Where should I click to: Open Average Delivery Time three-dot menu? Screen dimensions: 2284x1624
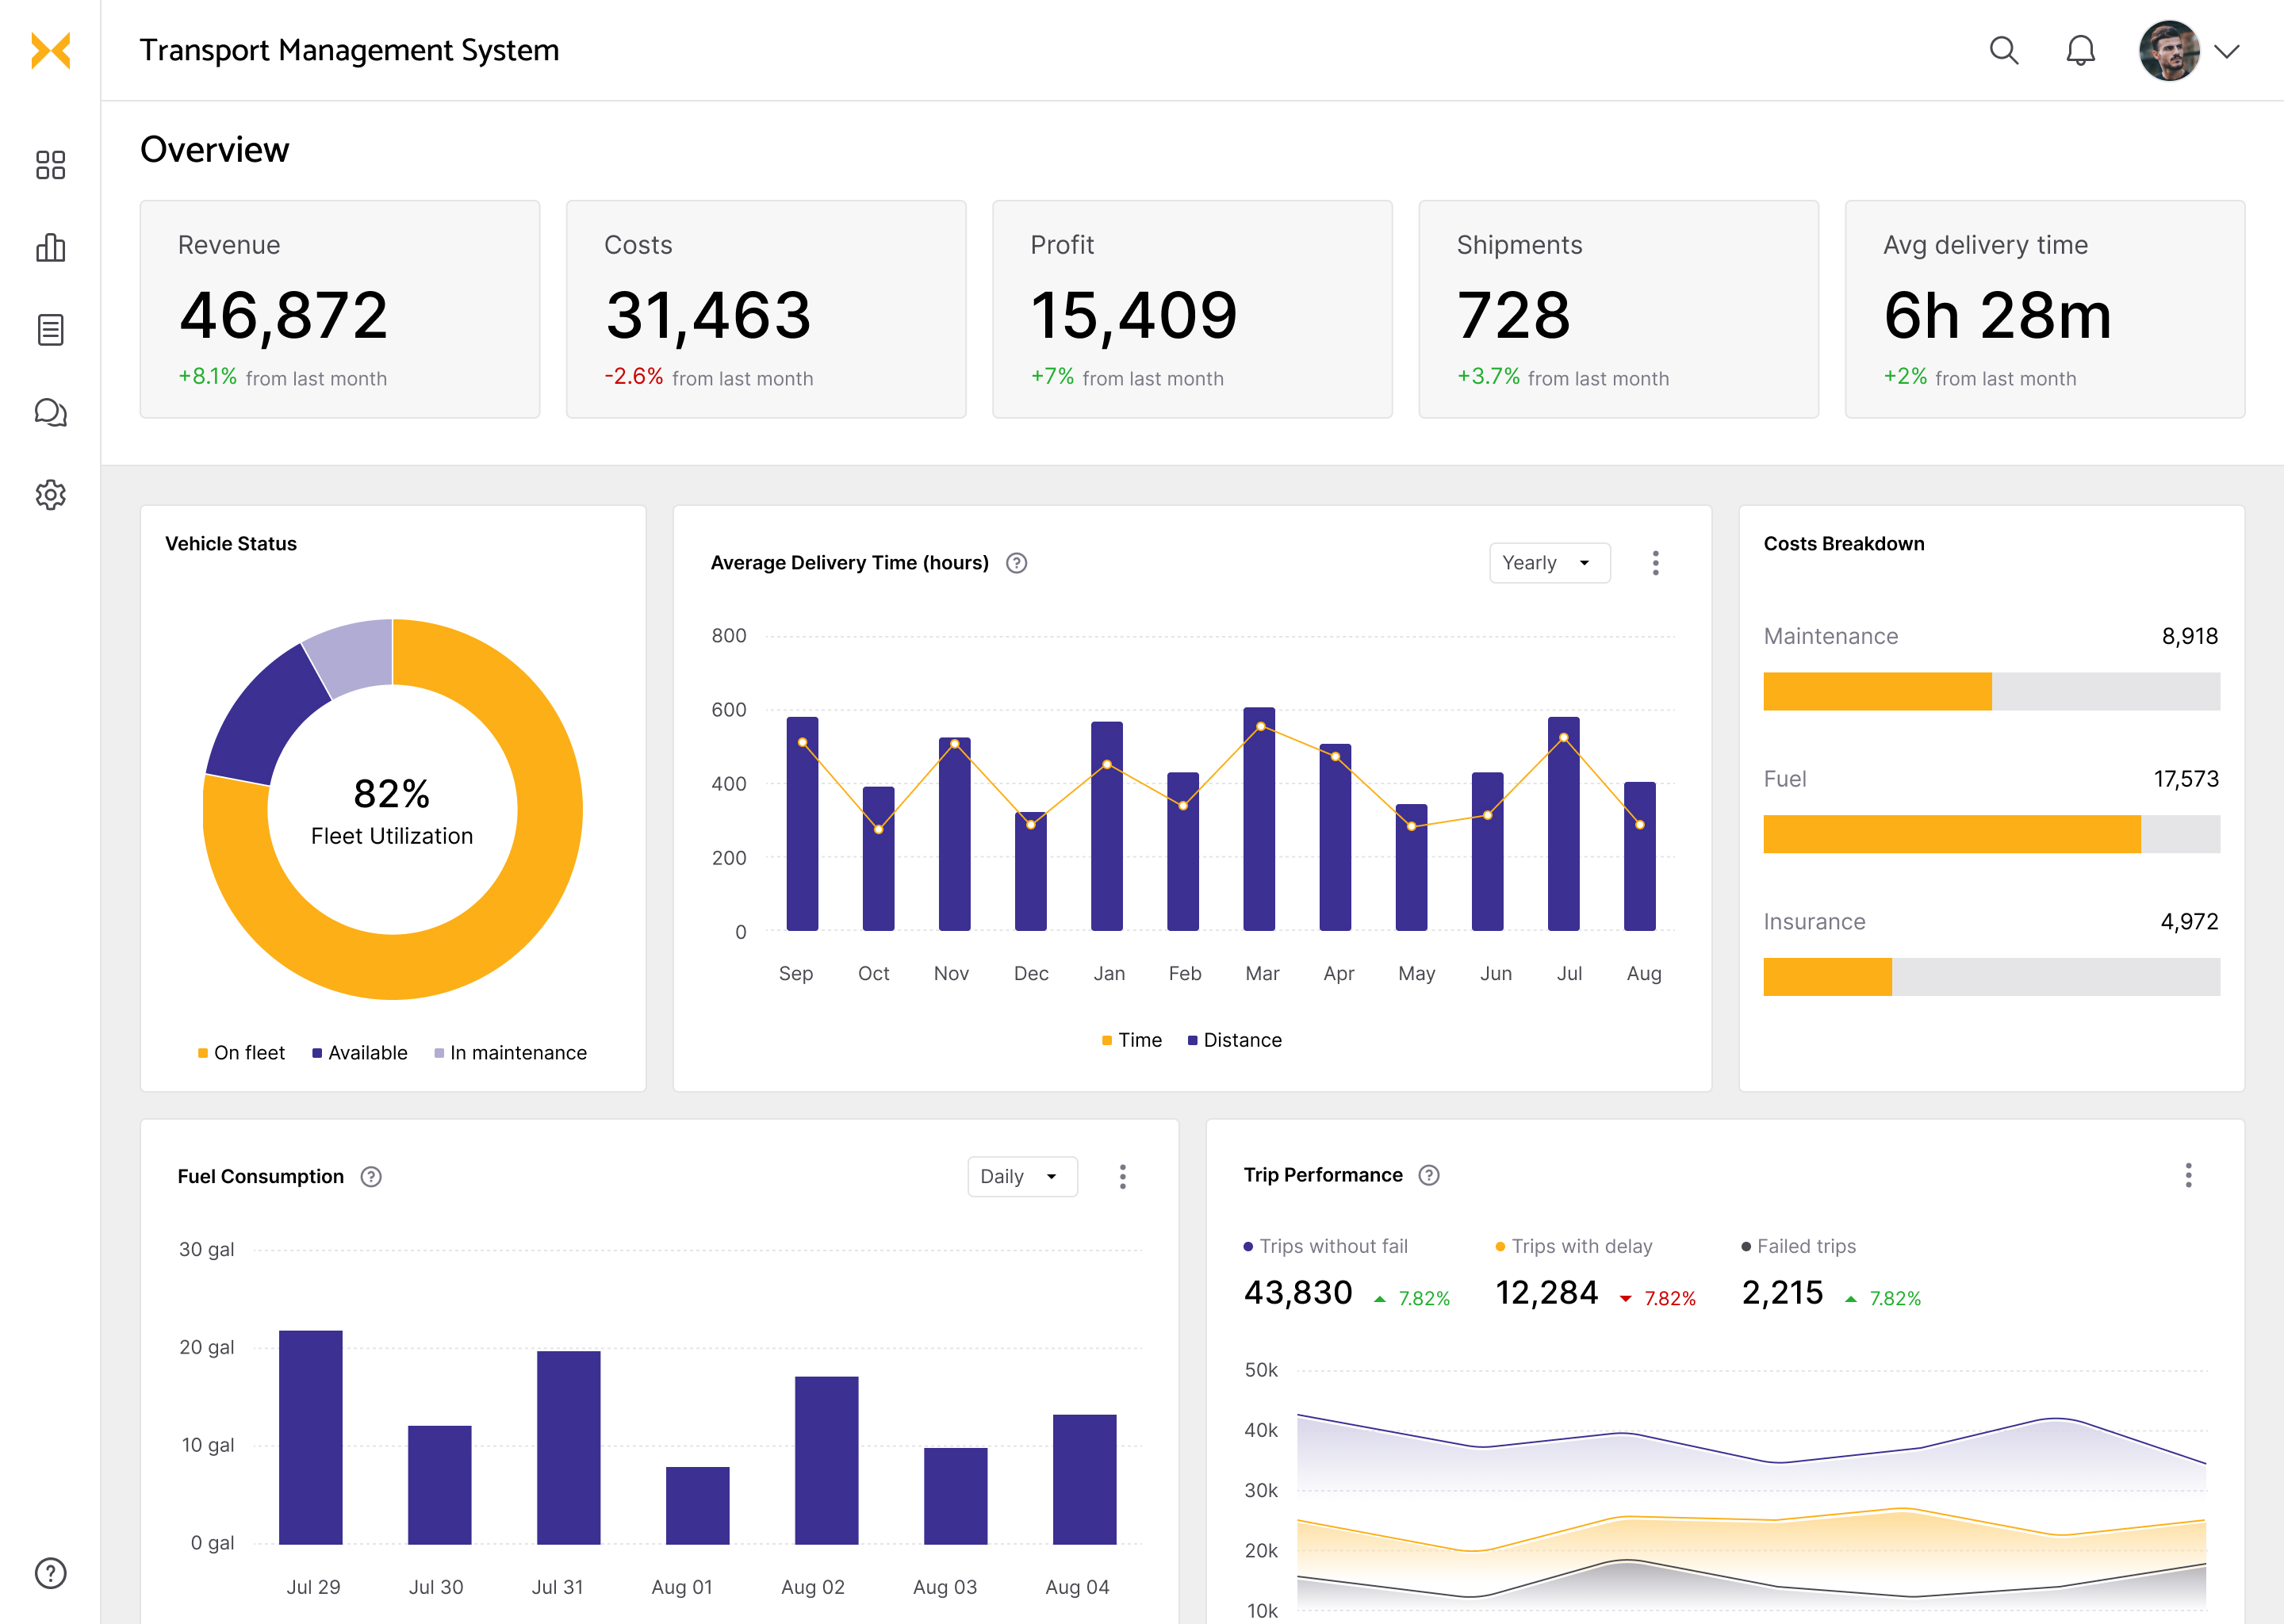click(1655, 563)
